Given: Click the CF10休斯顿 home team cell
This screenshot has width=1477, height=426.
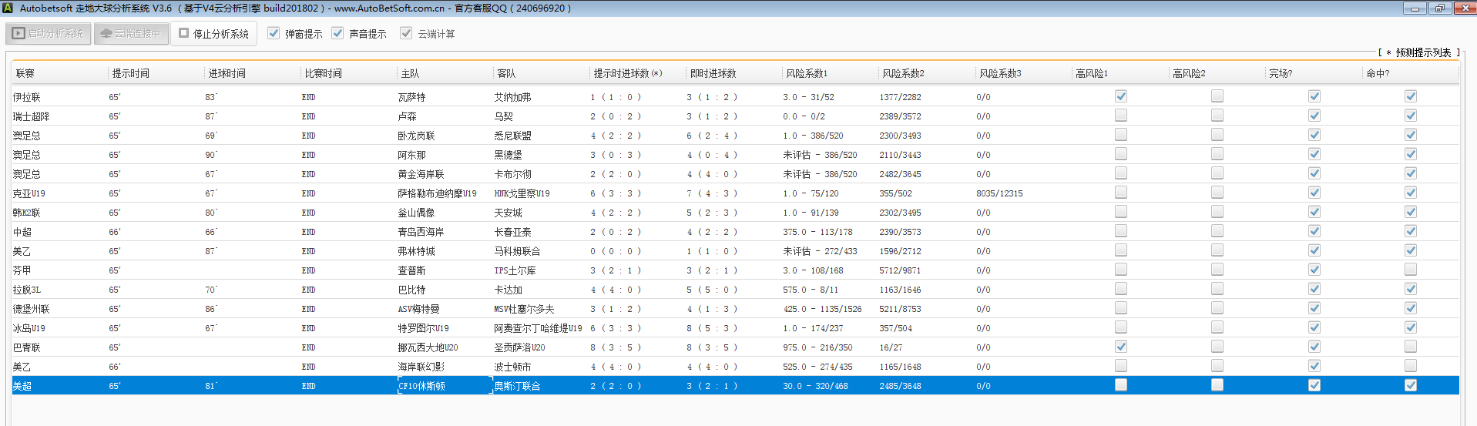Looking at the screenshot, I should coord(421,386).
